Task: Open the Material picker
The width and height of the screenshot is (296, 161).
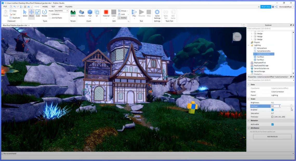Action: [106, 14]
